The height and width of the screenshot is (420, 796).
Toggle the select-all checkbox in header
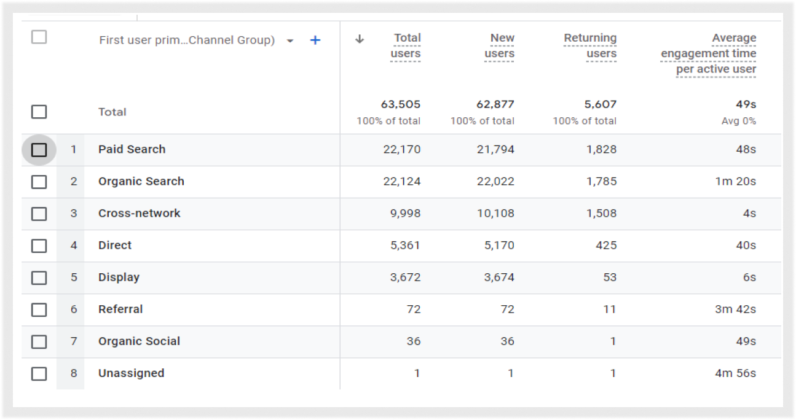[x=39, y=37]
